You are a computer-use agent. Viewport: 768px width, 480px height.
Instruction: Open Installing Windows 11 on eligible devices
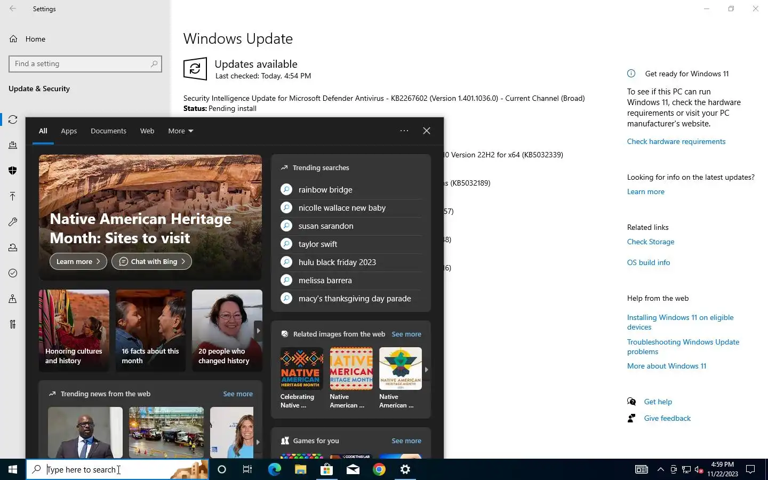[681, 322]
